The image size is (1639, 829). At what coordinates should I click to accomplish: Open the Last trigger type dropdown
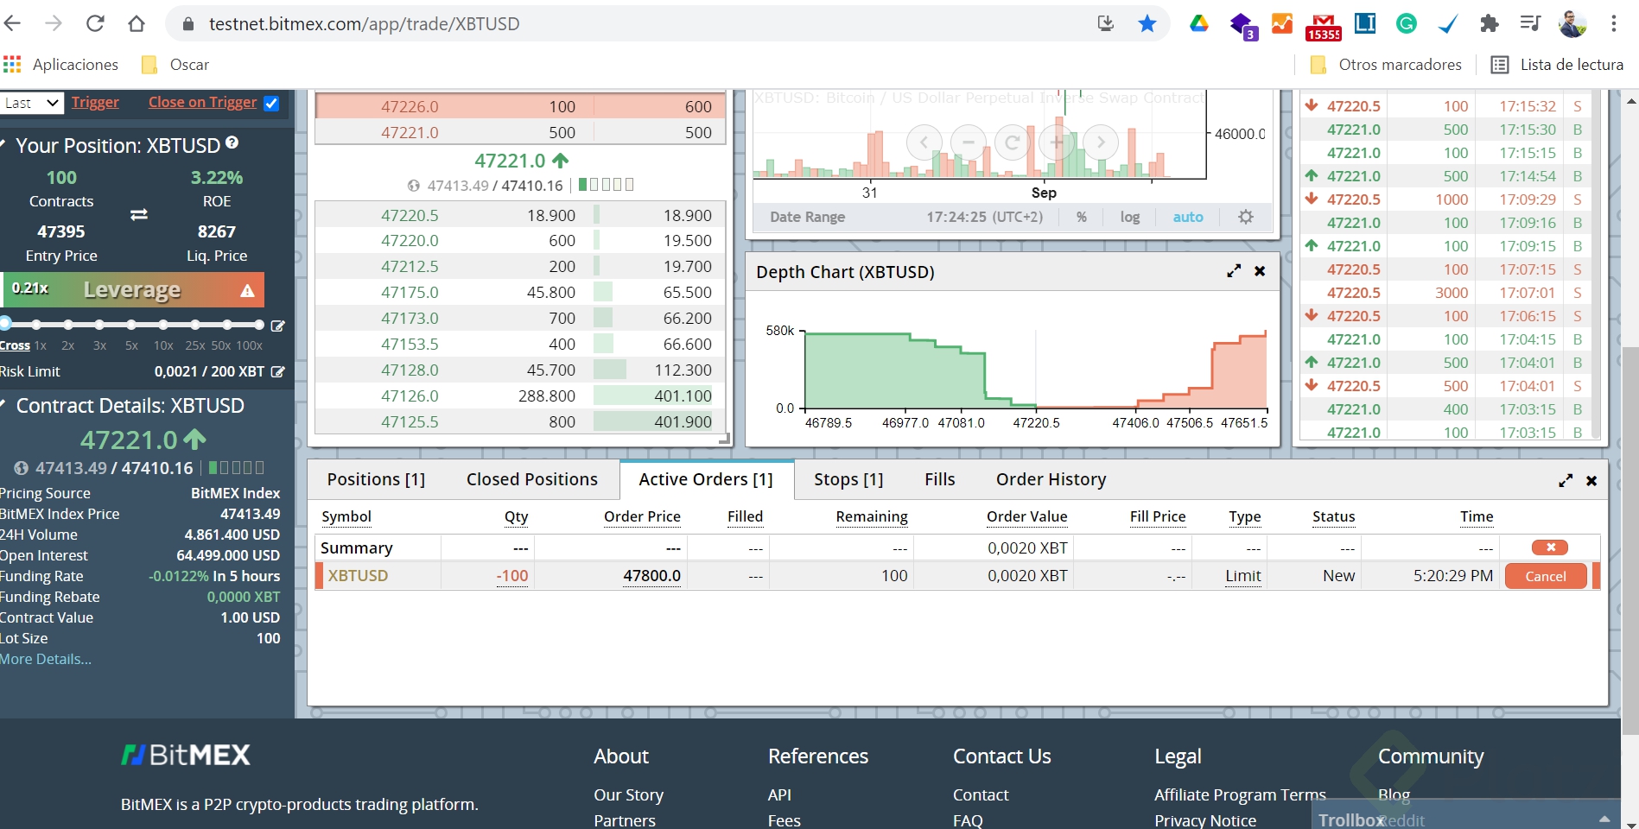[x=31, y=103]
